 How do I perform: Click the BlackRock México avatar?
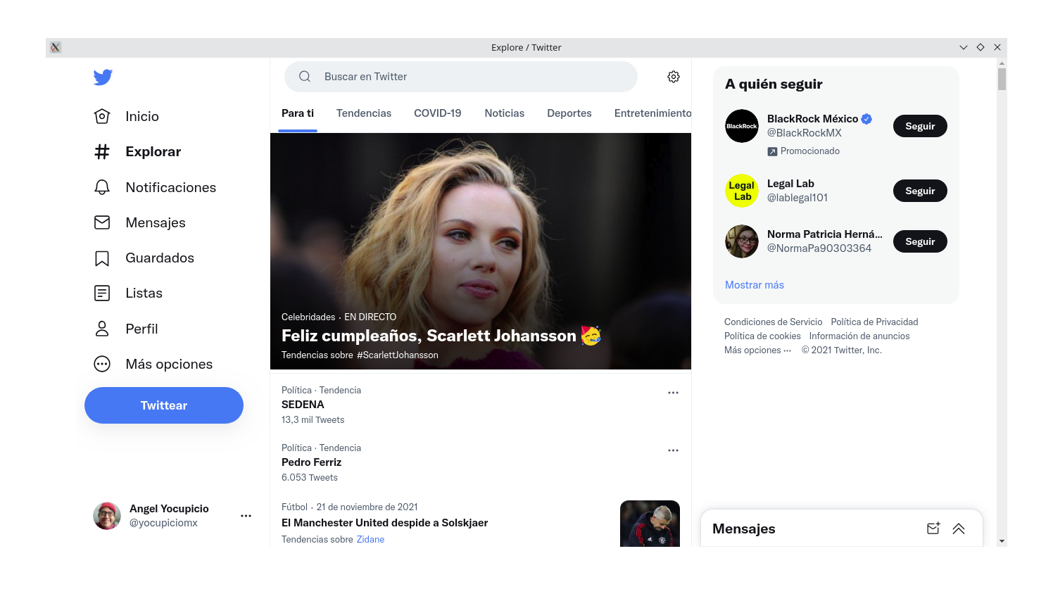742,126
